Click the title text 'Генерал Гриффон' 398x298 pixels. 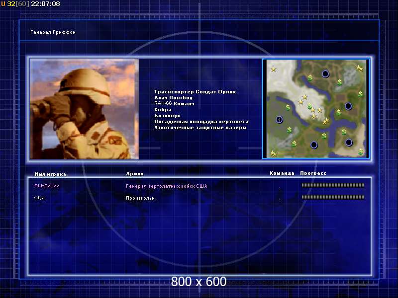(53, 32)
